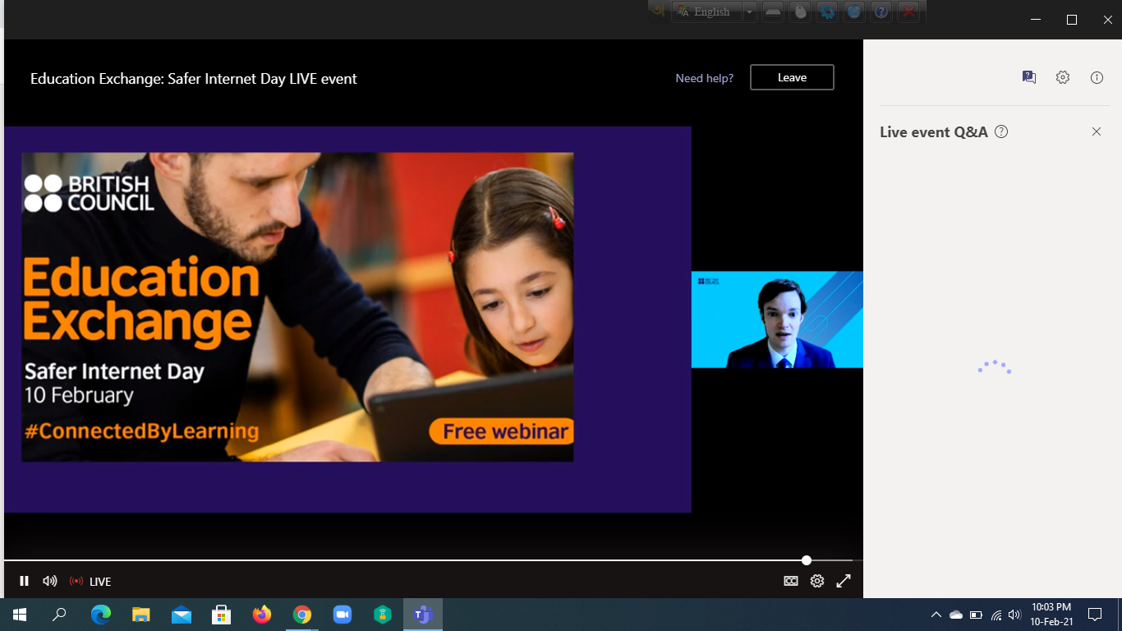Open Windows Start menu
The image size is (1122, 631).
tap(20, 615)
